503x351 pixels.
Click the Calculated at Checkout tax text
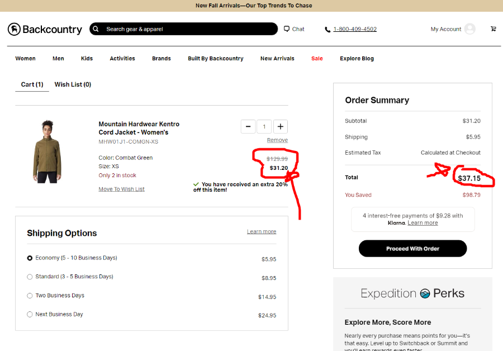click(450, 153)
